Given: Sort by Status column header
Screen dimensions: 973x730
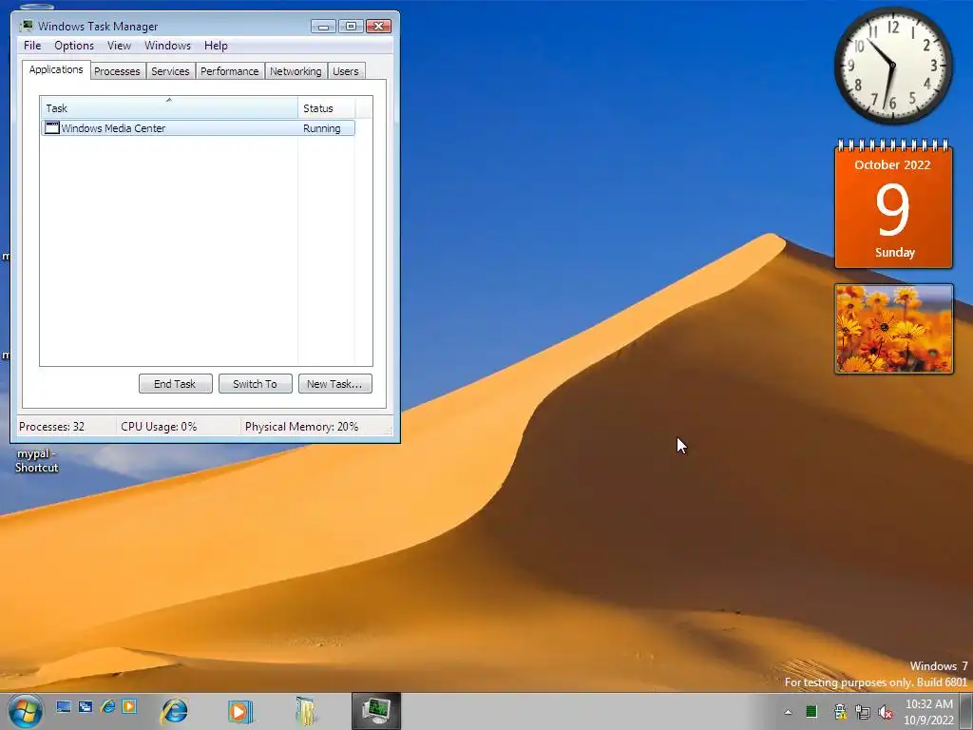Looking at the screenshot, I should 327,108.
